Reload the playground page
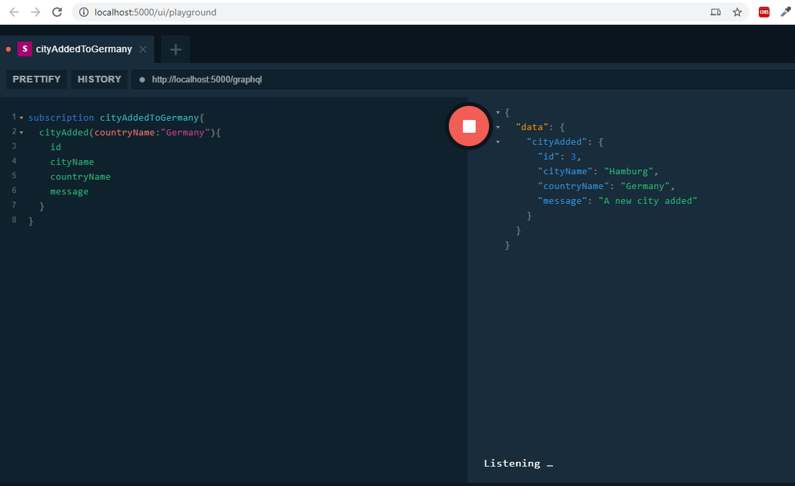The image size is (795, 486). coord(57,12)
